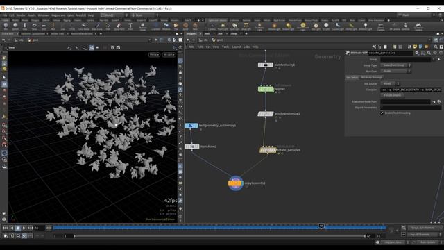Click the Evaluation Node Path field
444x250 pixels.
coord(405,101)
